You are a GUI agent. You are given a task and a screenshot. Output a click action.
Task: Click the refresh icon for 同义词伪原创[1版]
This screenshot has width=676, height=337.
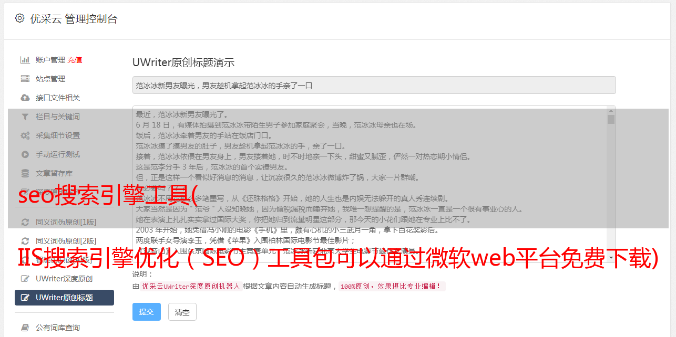[x=25, y=222]
